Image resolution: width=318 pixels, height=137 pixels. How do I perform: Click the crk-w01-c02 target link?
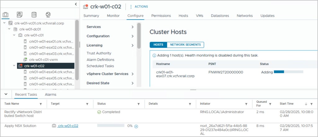[x=68, y=126]
